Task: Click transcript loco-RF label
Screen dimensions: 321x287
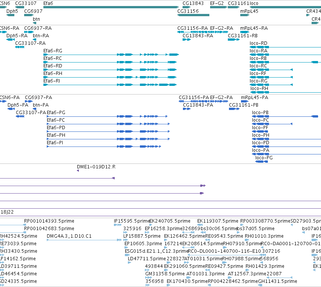Action: coord(258,73)
